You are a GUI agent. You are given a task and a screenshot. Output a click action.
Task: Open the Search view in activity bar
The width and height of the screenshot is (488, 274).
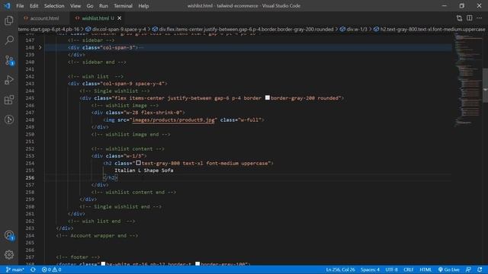click(9, 40)
